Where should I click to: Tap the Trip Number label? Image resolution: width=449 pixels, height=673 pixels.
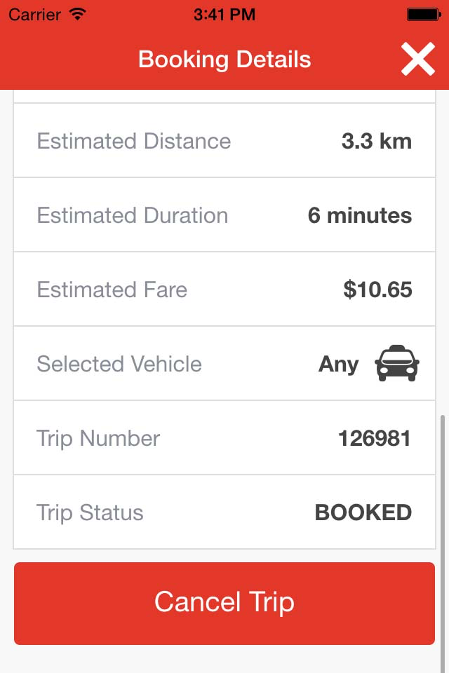tap(98, 438)
